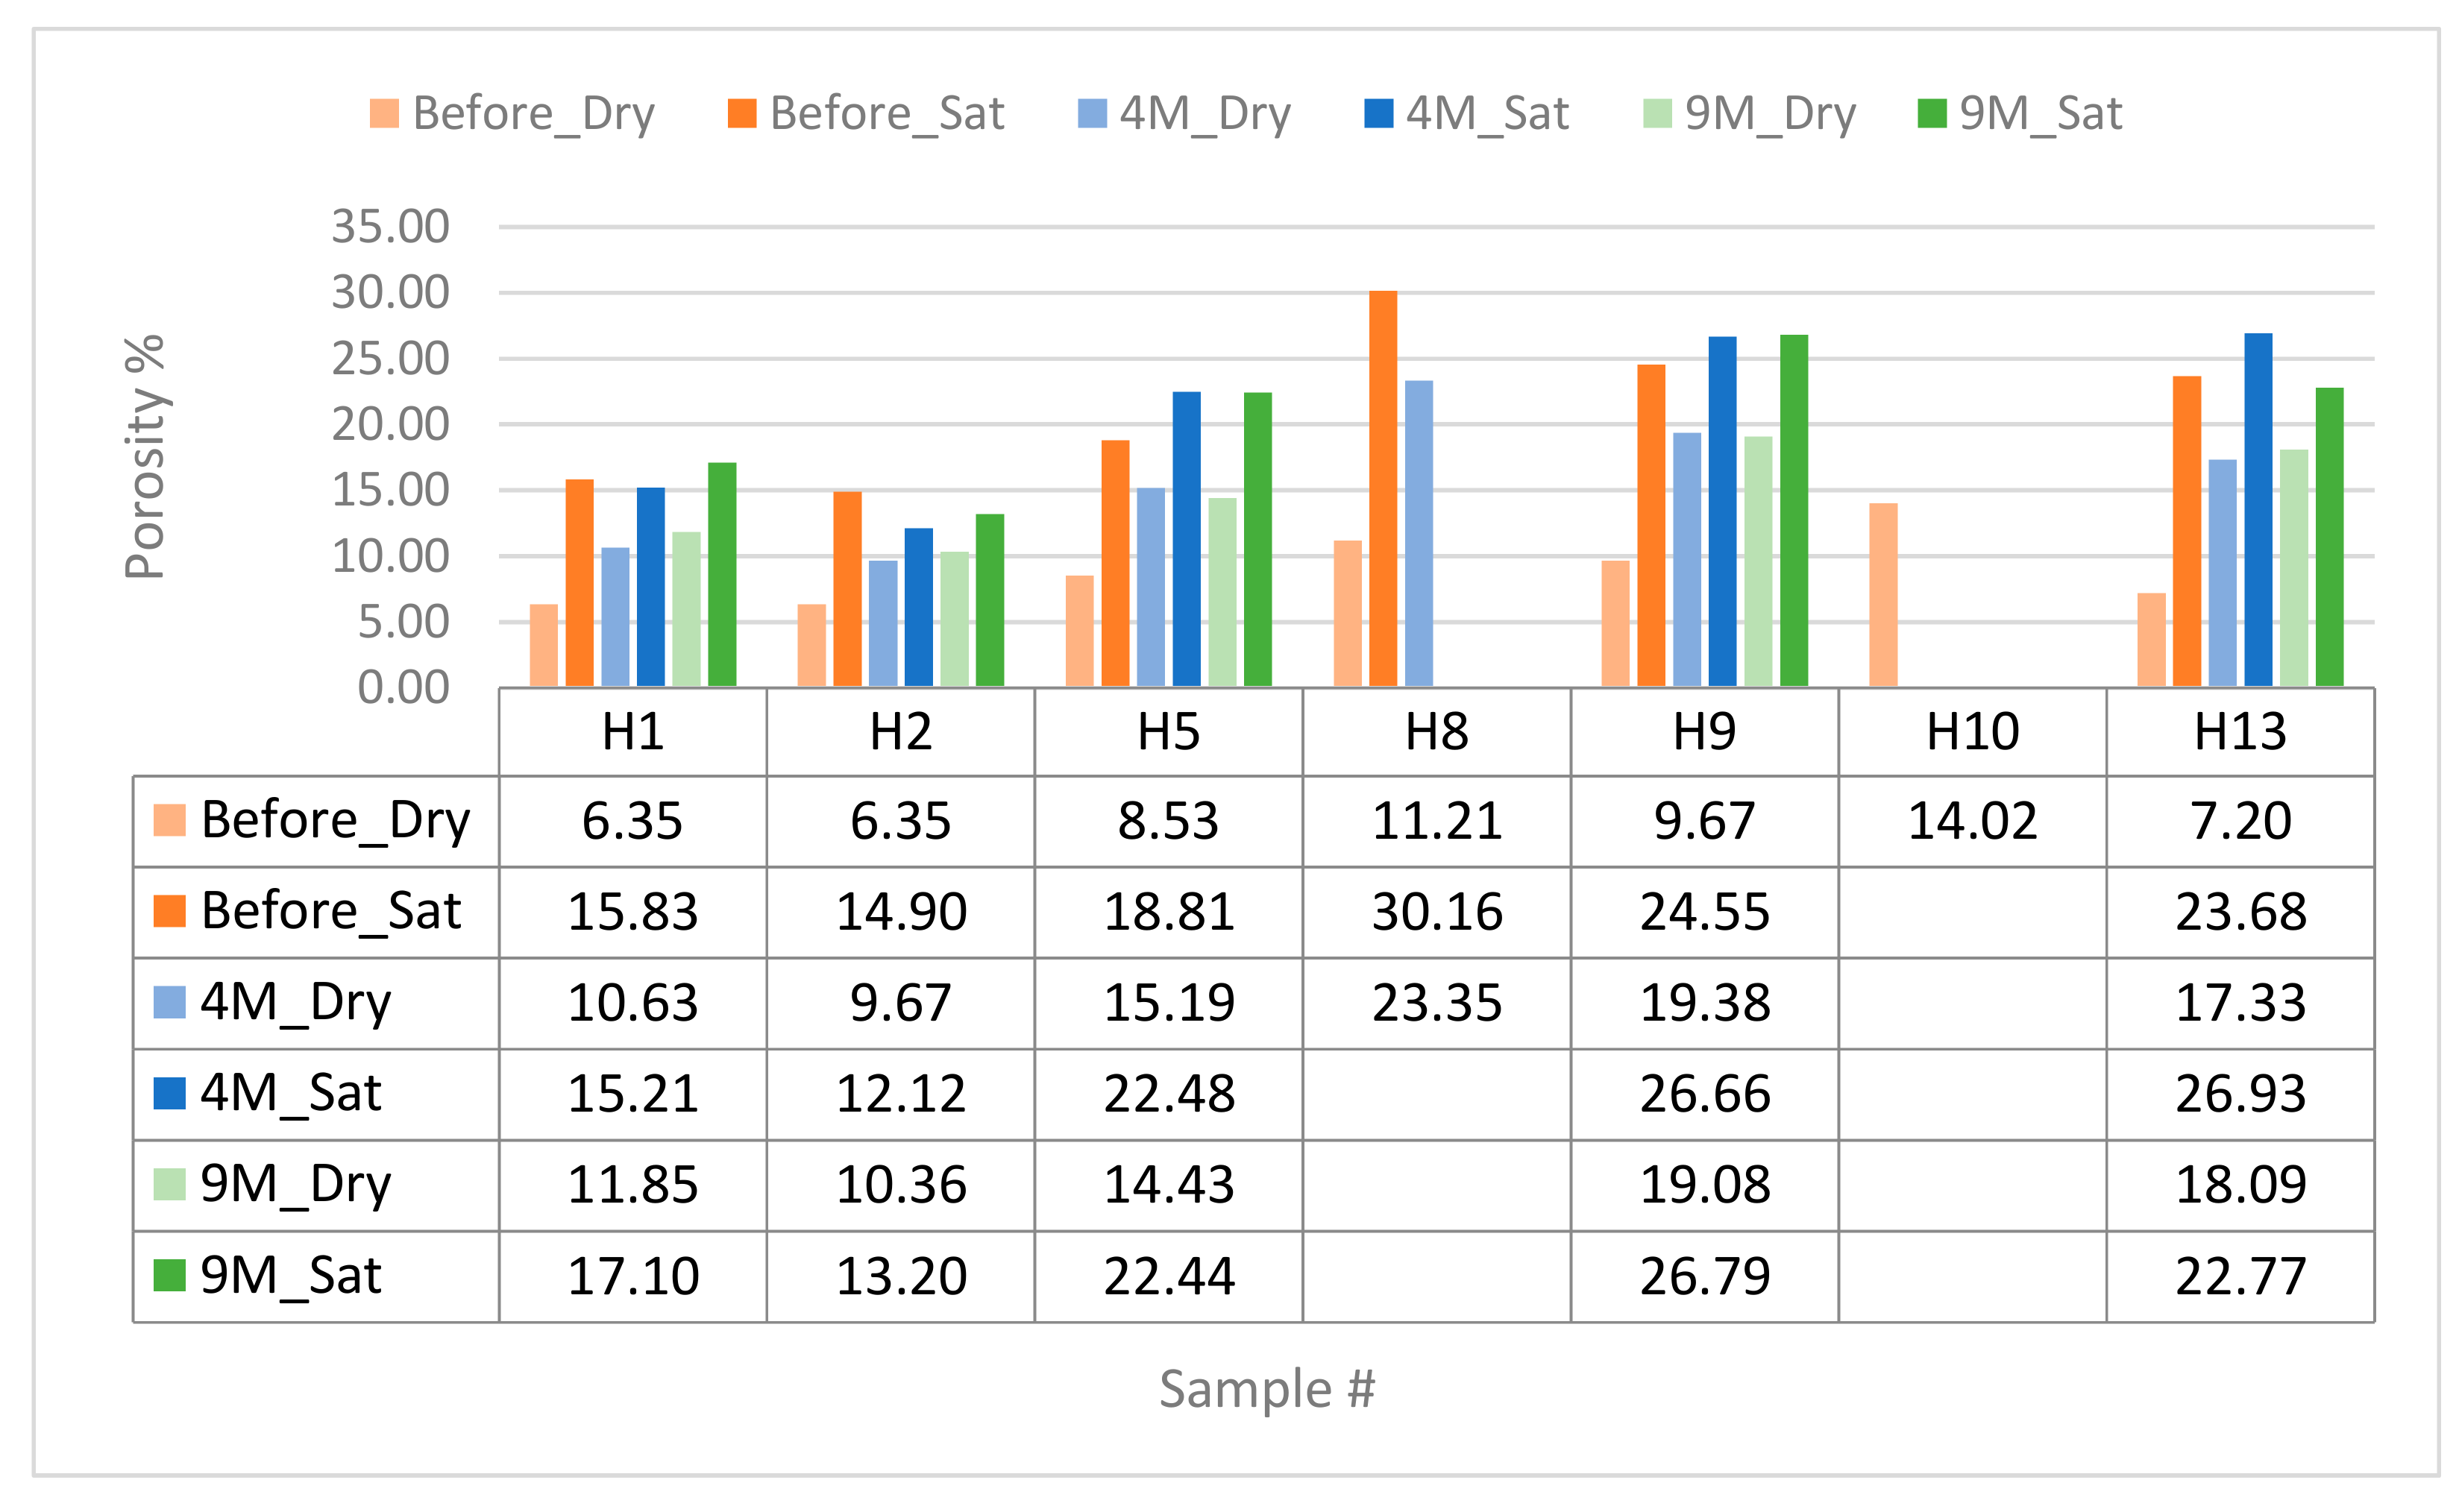2459x1512 pixels.
Task: Click the Sample # axis title
Action: click(x=1266, y=1389)
